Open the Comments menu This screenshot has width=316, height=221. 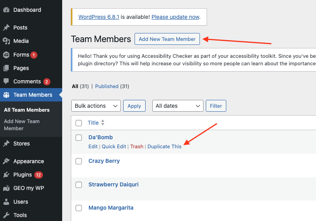27,81
